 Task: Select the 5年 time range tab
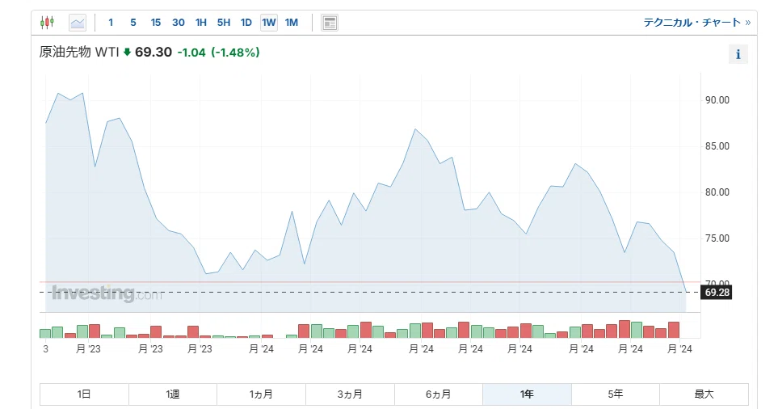pyautogui.click(x=616, y=394)
